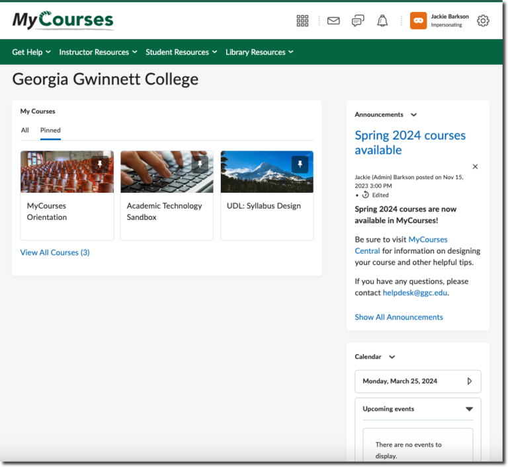Click Show All Announcements link

398,317
